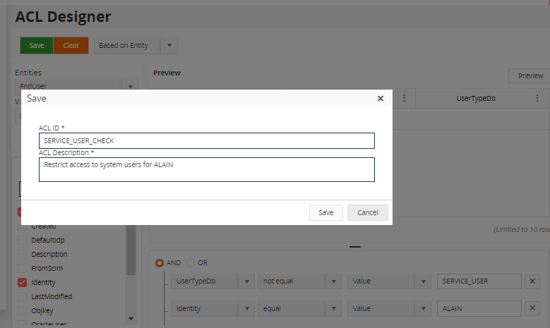Click the ACL Description text area
The height and width of the screenshot is (328, 550).
pos(207,169)
